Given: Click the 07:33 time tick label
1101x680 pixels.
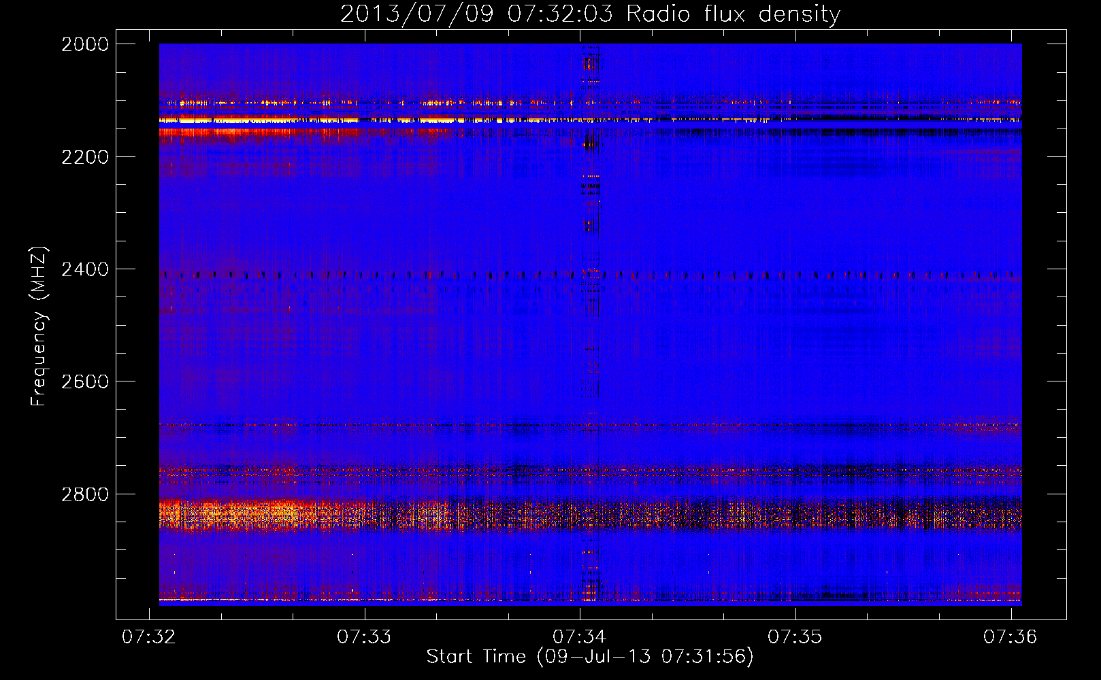Looking at the screenshot, I should pos(364,636).
